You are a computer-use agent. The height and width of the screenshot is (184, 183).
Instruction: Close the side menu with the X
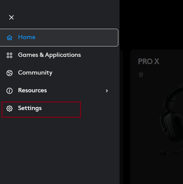(11, 17)
